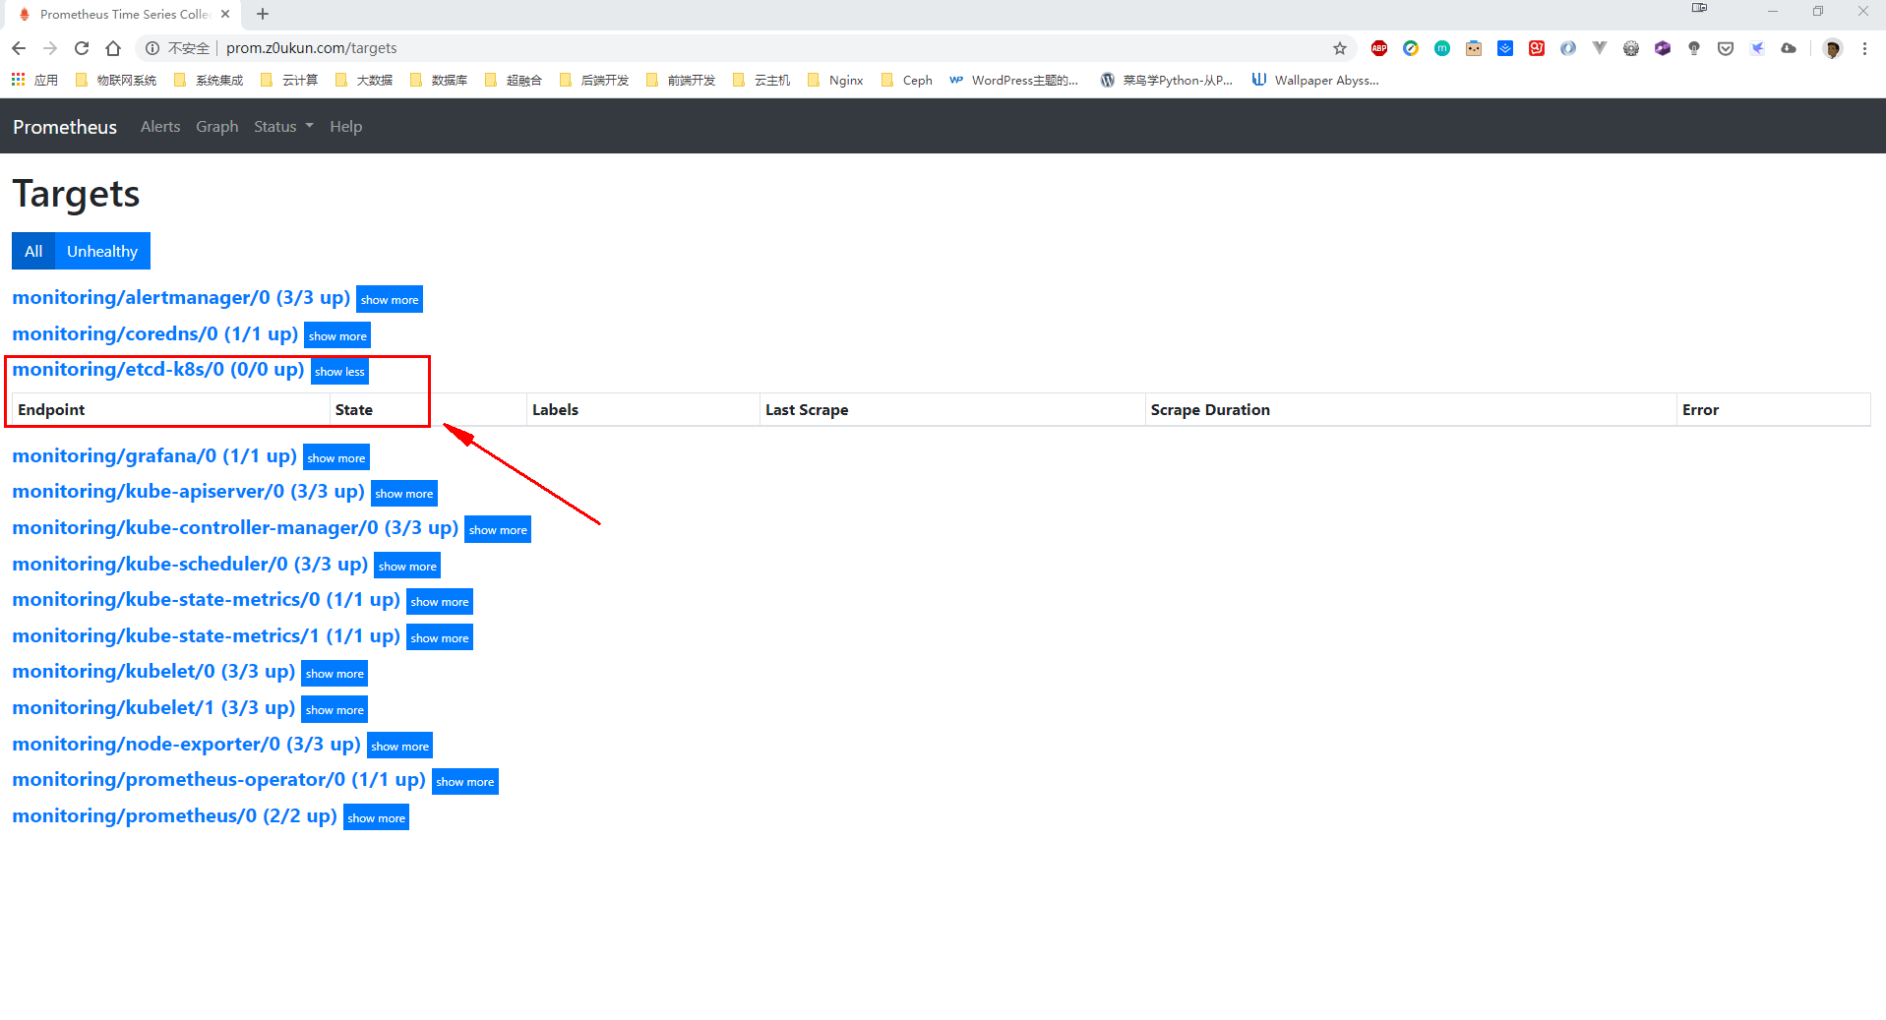Open the AdBlock Plus extension
The image size is (1886, 1020).
1379,48
